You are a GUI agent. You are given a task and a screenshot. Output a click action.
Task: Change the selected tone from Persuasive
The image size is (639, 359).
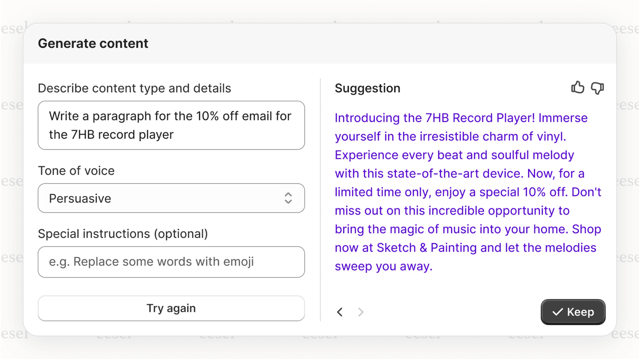coord(171,198)
